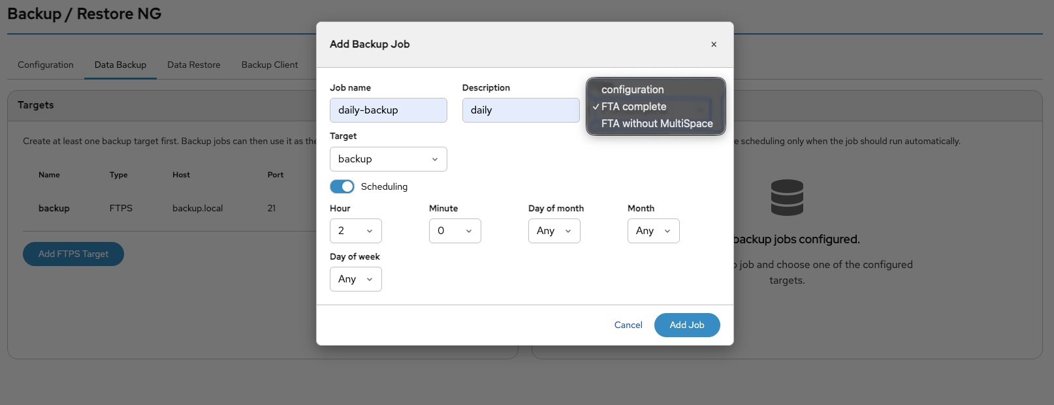This screenshot has height=405, width=1054.
Task: Click the 'Type' column header
Action: [x=119, y=175]
